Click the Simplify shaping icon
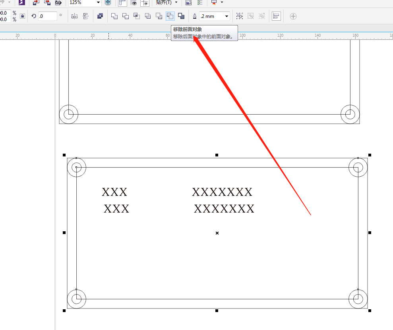Screen dimensions: 393x330 (148, 16)
